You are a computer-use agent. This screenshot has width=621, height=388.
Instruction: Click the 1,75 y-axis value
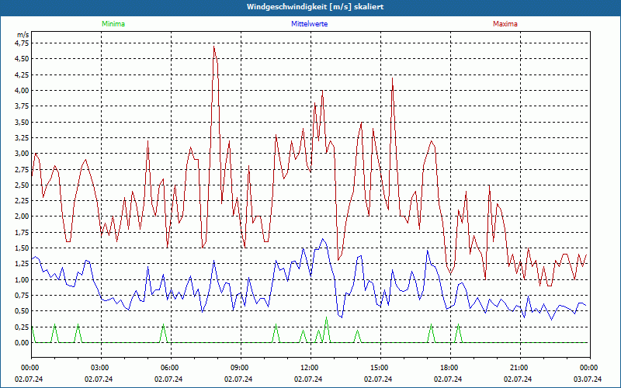point(23,232)
